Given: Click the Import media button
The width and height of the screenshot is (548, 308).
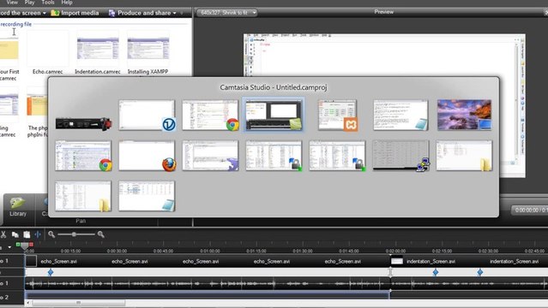Looking at the screenshot, I should (75, 13).
